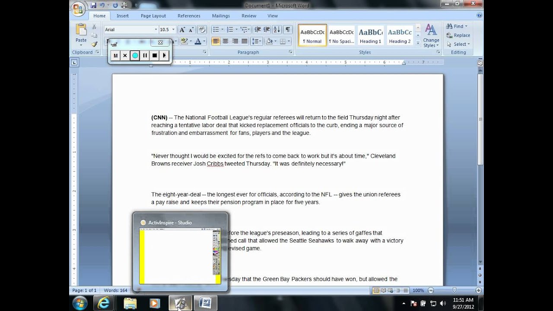The image size is (553, 311).
Task: Pause the screen recorder
Action: (x=145, y=55)
